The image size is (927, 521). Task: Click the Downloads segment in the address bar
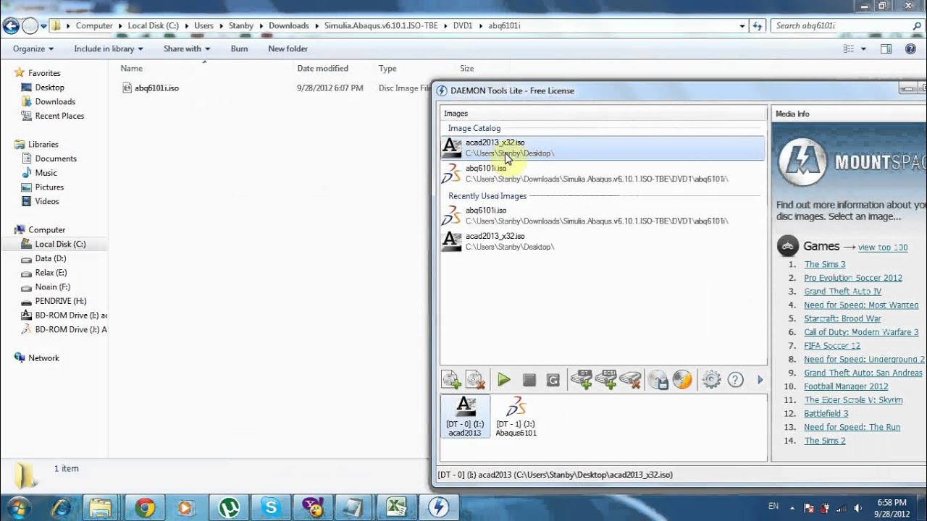[288, 25]
